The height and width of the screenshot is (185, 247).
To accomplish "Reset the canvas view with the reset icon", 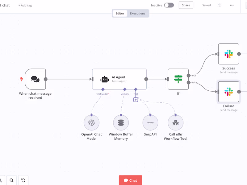I will [x=23, y=180].
